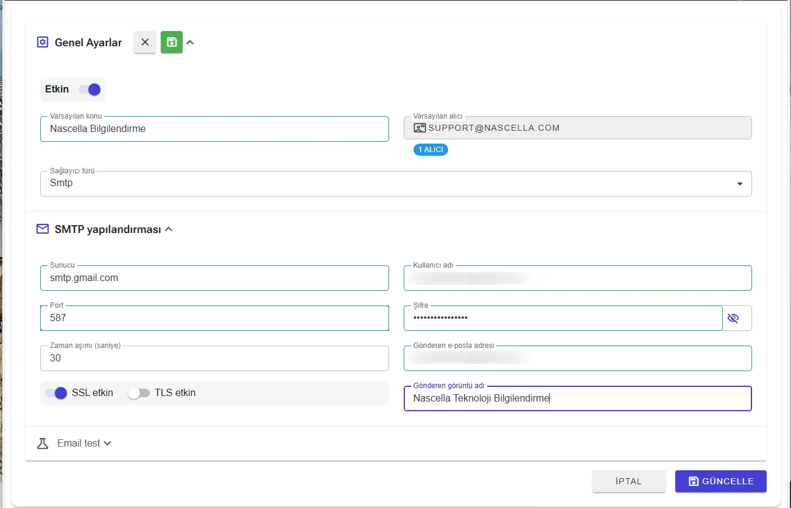Click the SMTP yapılandırması heading text
The width and height of the screenshot is (791, 508).
point(108,229)
